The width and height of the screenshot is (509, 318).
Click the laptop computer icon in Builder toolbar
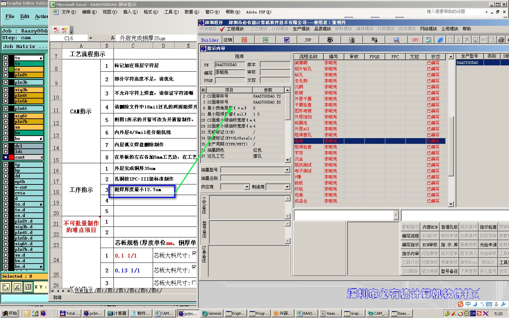click(396, 40)
